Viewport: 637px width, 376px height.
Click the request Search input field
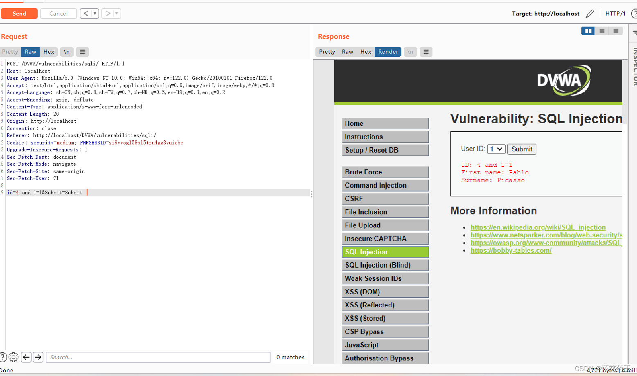pos(158,357)
